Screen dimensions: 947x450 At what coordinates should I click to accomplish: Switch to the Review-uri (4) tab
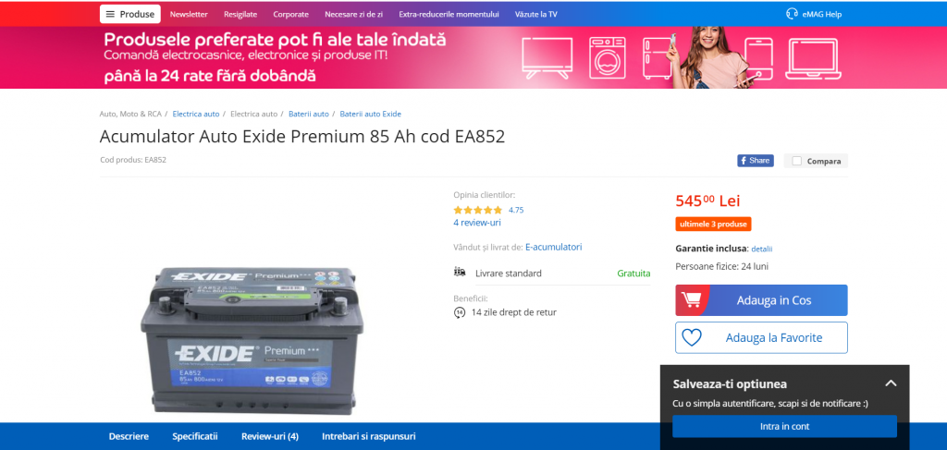click(x=270, y=436)
